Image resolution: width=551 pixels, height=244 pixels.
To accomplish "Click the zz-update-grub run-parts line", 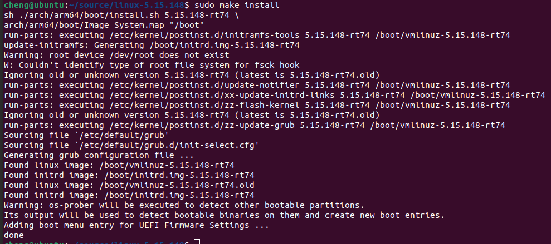I will 254,125.
